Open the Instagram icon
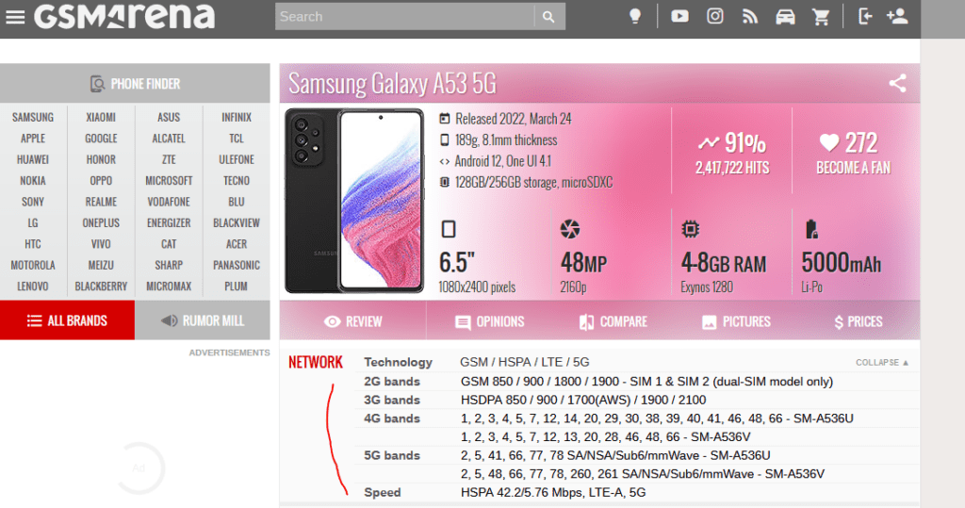This screenshot has height=508, width=965. 714,16
